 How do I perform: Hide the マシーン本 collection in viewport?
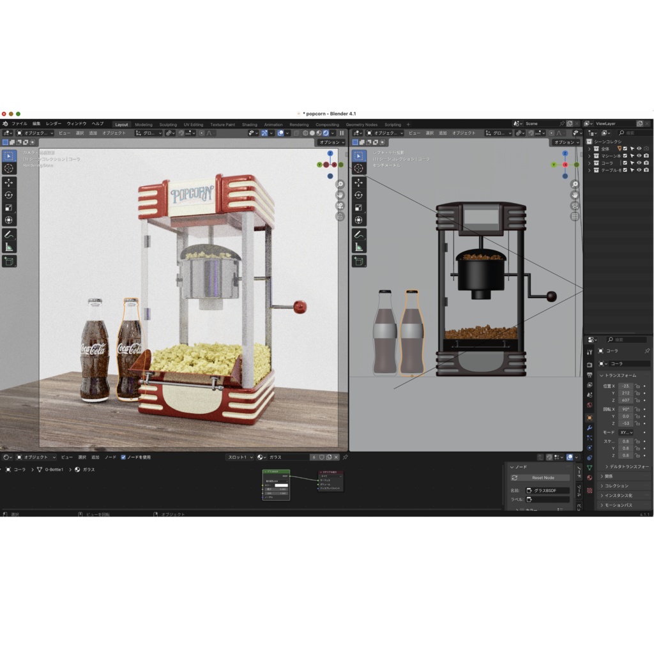pos(639,156)
